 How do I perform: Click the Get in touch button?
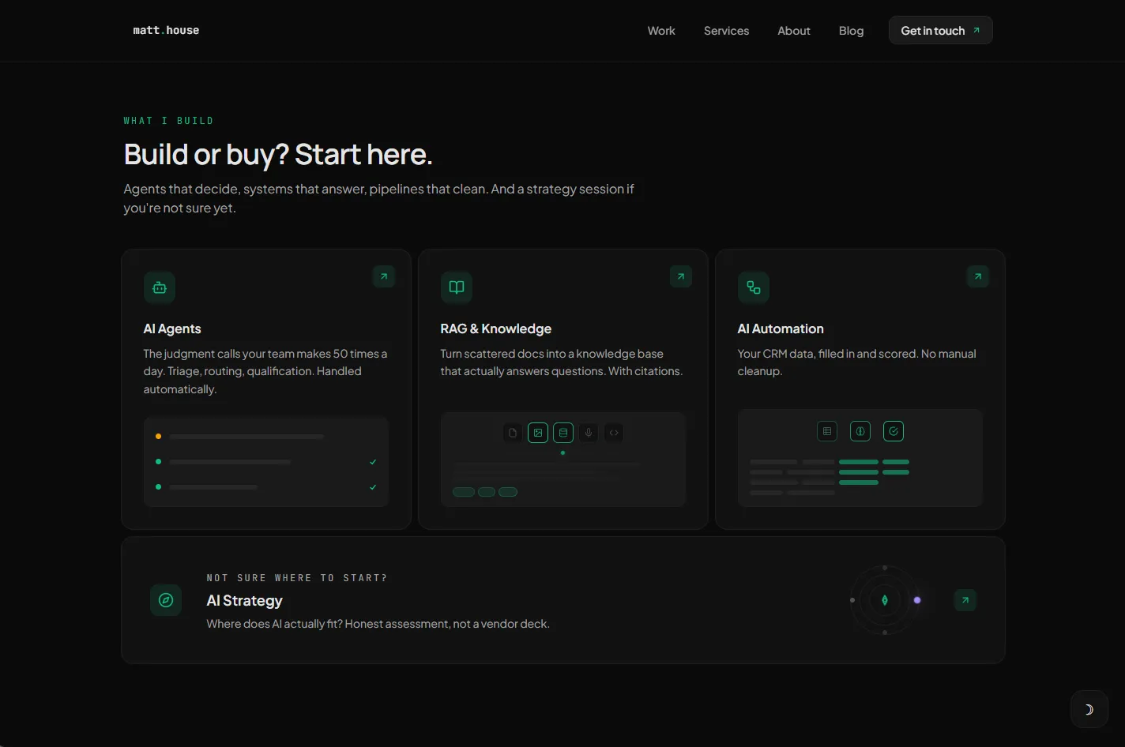(941, 31)
